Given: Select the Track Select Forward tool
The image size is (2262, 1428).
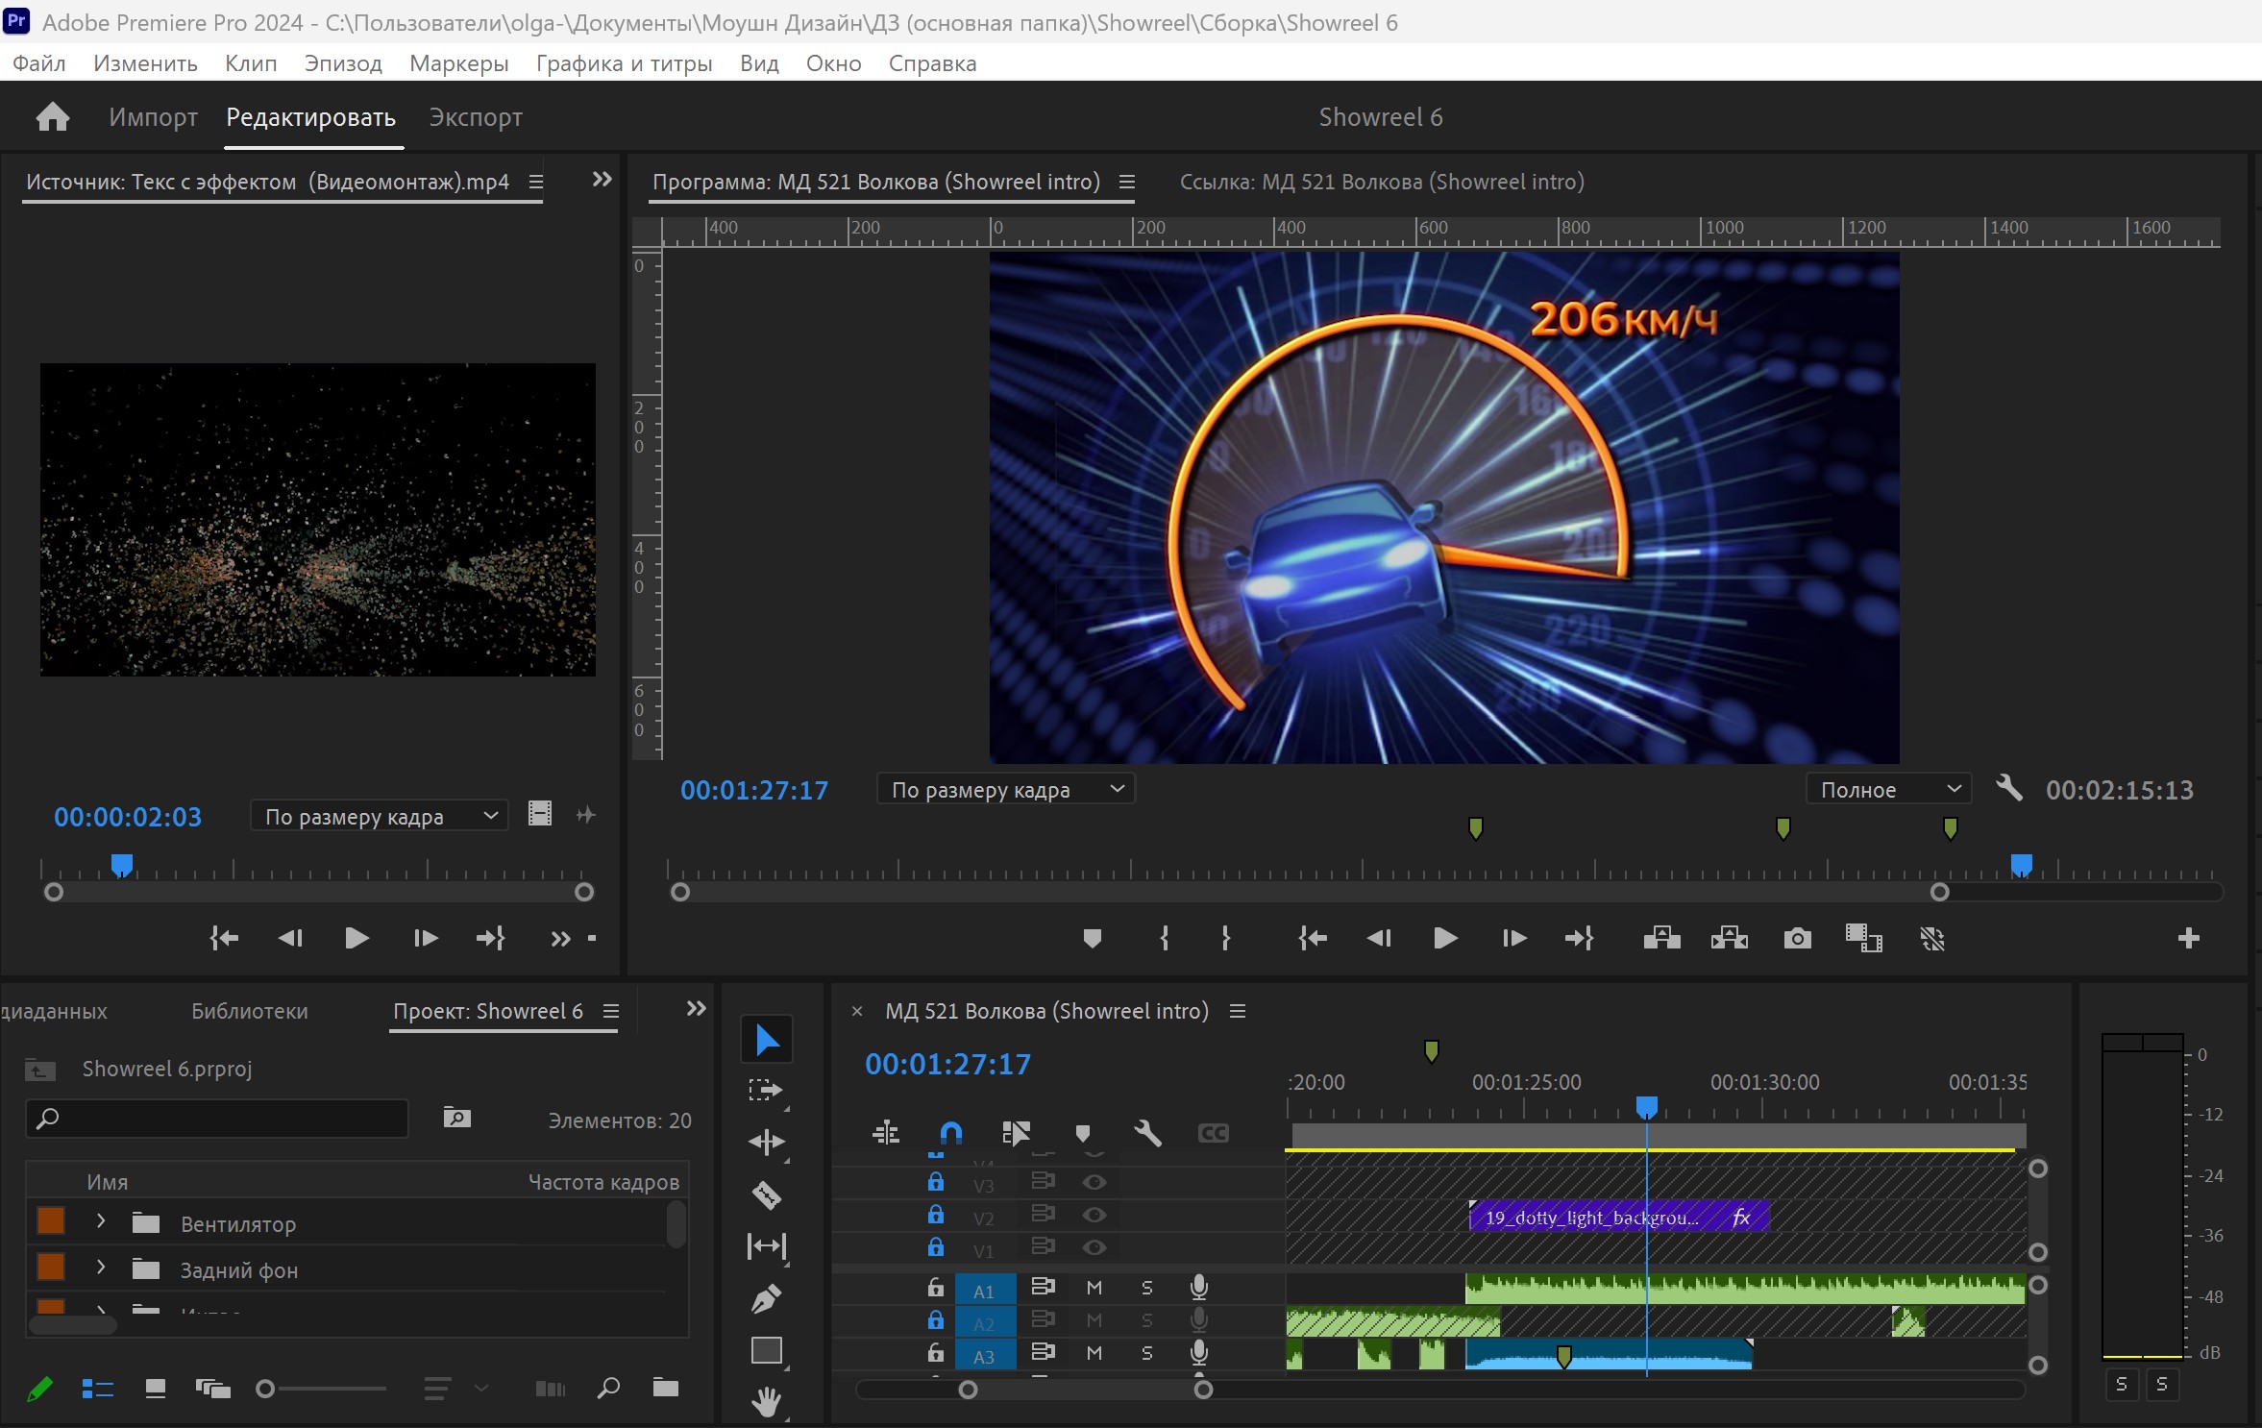Looking at the screenshot, I should [766, 1089].
